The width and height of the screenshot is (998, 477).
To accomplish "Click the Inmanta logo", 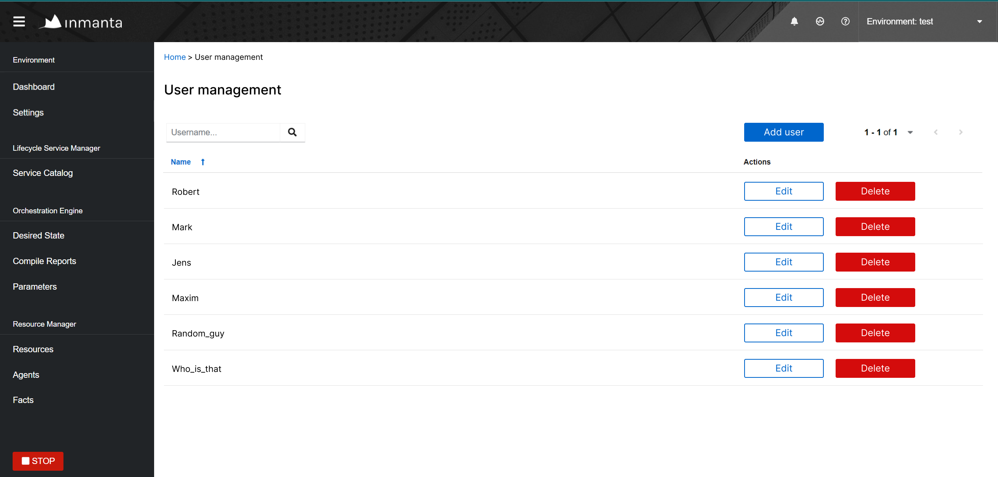I will click(x=80, y=22).
